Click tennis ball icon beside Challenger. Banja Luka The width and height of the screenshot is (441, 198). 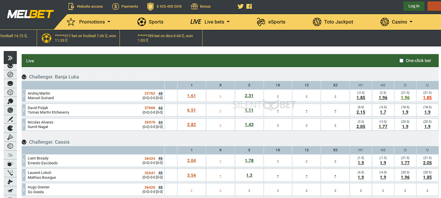click(x=24, y=77)
